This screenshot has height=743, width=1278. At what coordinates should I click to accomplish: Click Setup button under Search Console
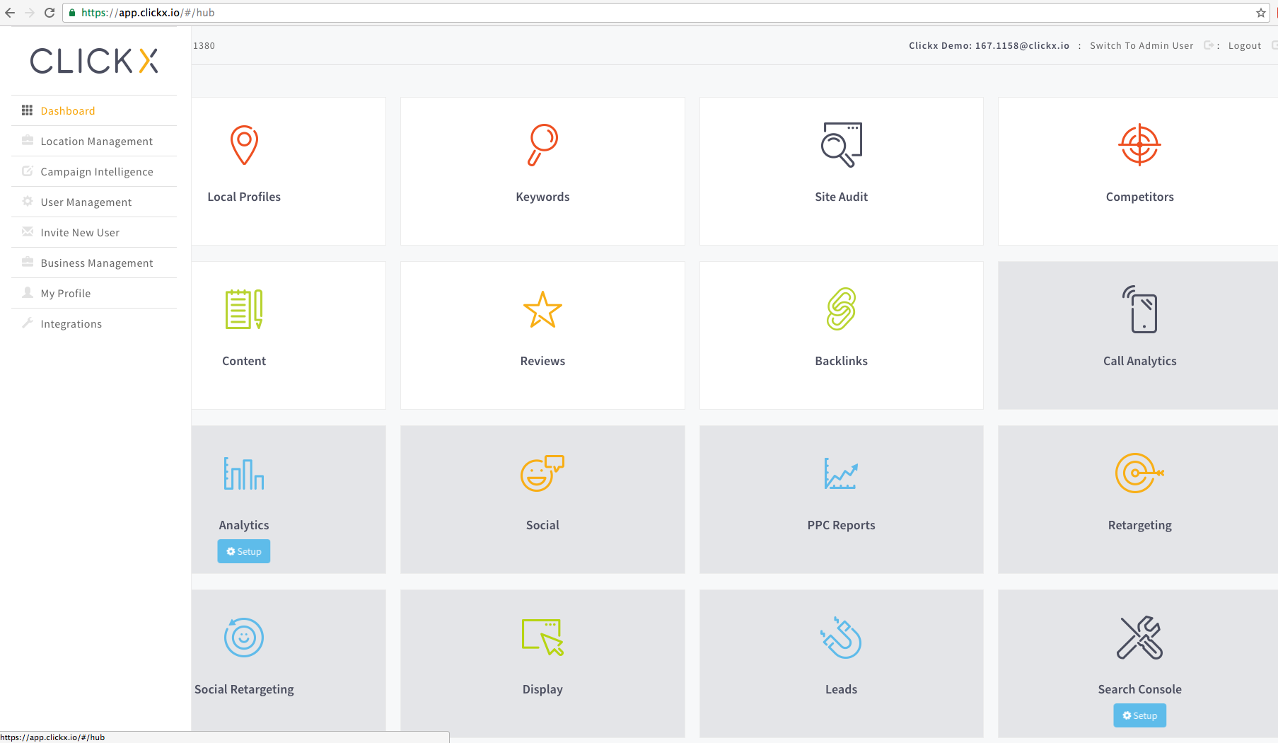(1139, 715)
